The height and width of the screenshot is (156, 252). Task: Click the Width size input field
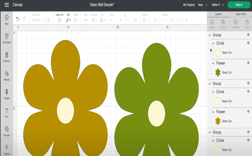tap(117, 20)
